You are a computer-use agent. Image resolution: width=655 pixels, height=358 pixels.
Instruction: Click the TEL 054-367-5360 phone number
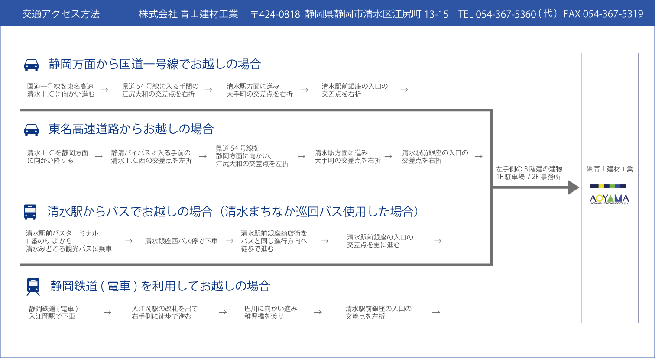tap(497, 14)
